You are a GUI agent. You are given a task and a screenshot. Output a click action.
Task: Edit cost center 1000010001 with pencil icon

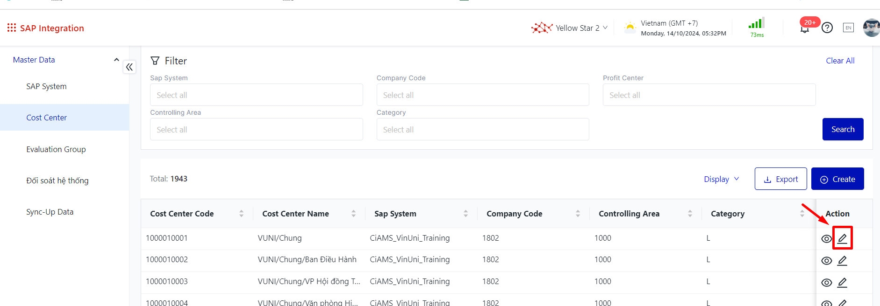click(842, 238)
